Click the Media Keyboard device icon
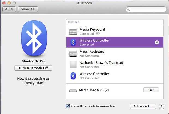The height and width of the screenshot is (114, 169). [73, 32]
